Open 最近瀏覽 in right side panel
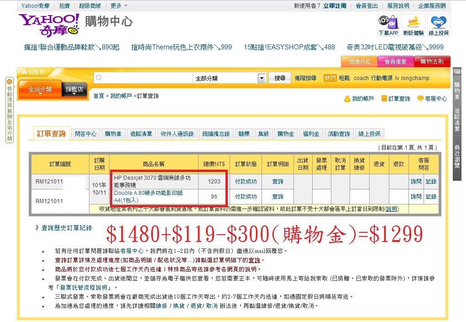The height and width of the screenshot is (322, 466). click(x=457, y=156)
